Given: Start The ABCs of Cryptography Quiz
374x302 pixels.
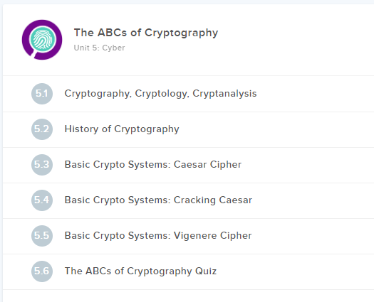Looking at the screenshot, I should click(140, 271).
